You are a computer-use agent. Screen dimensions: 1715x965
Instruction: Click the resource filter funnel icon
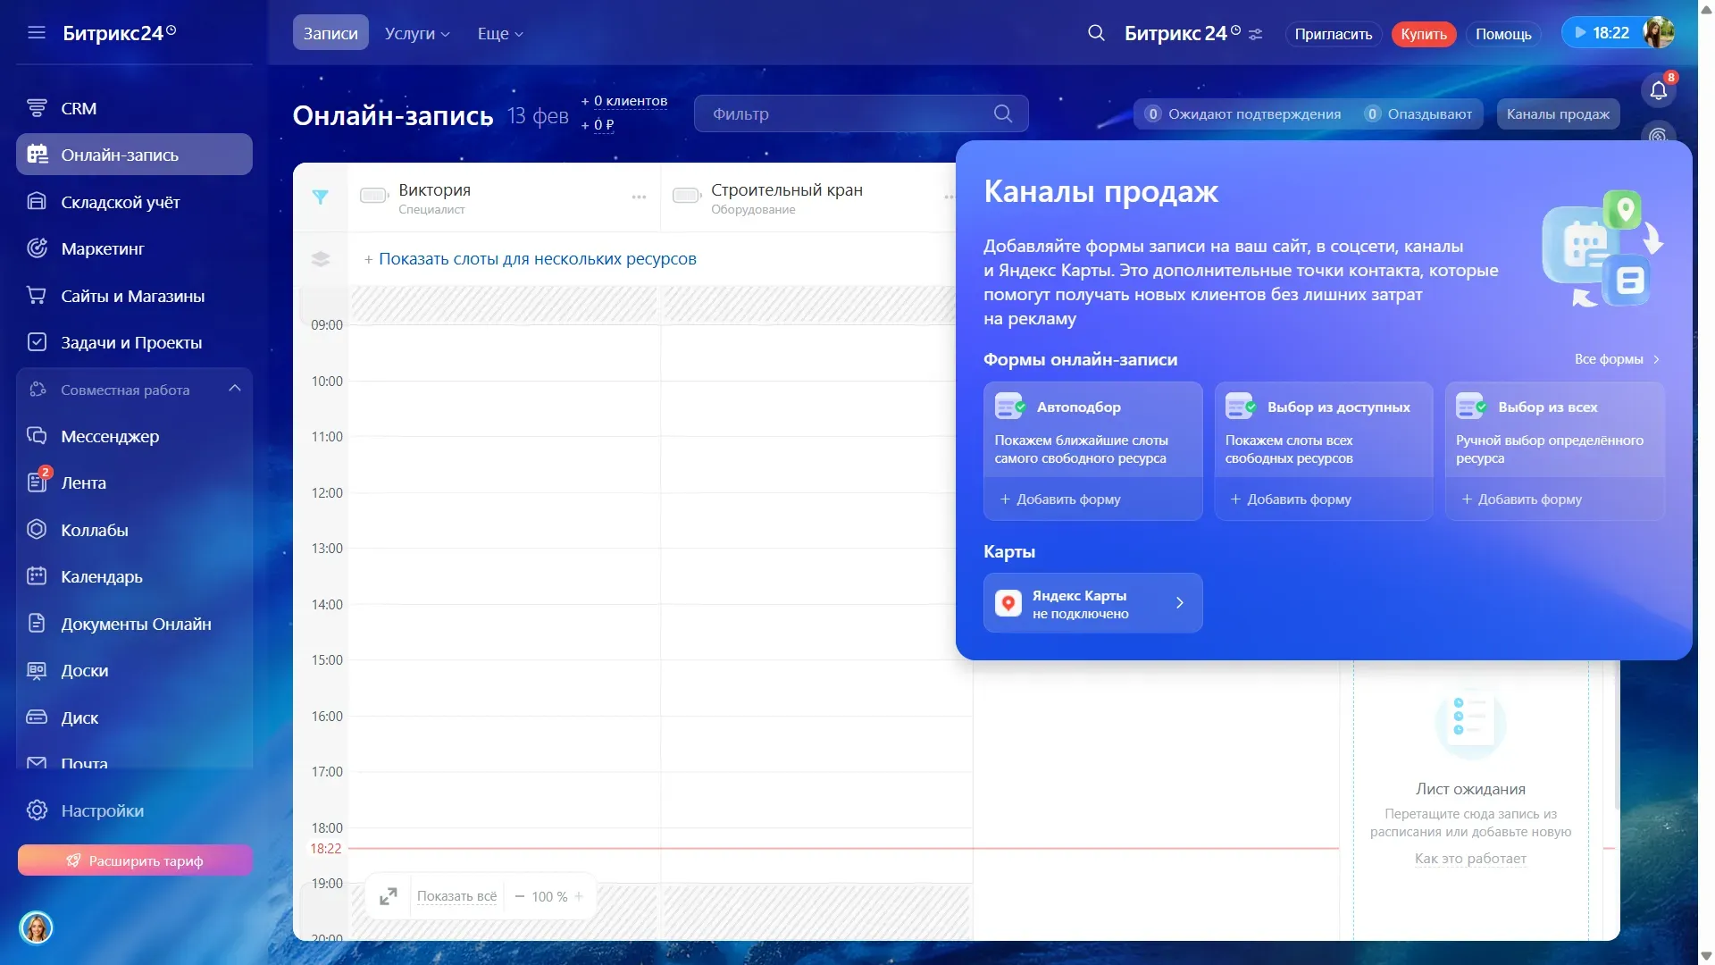pos(320,197)
